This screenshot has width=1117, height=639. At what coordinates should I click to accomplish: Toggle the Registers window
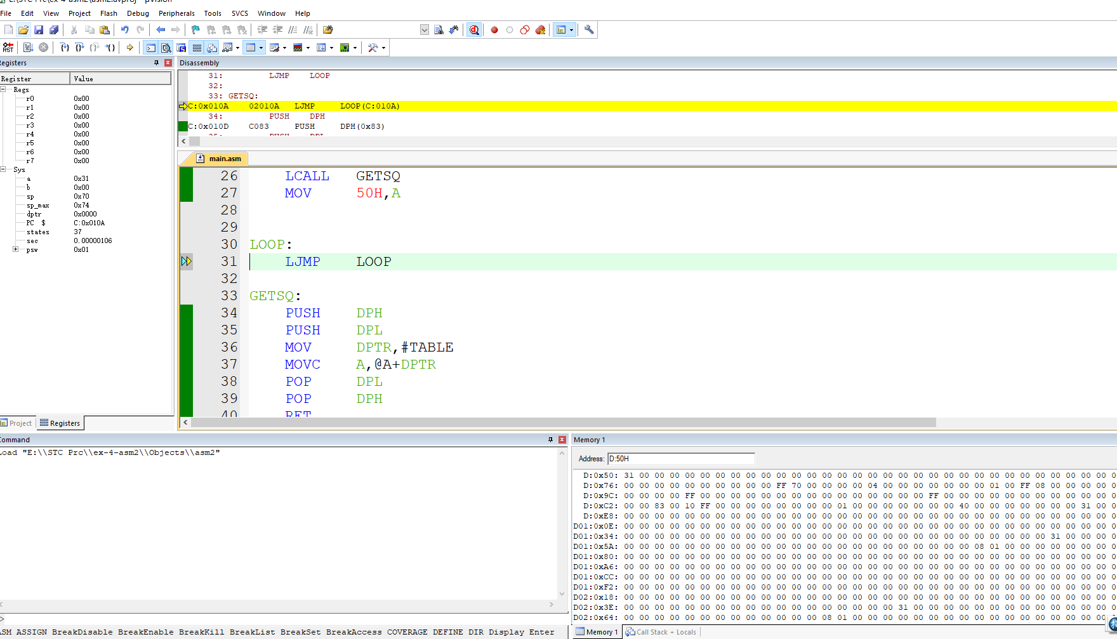[197, 48]
